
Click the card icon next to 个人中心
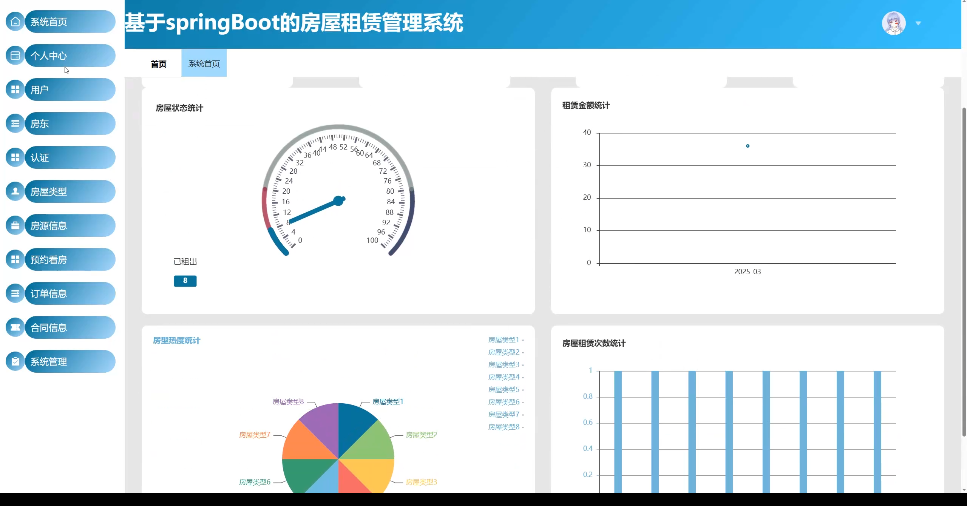[x=15, y=56]
